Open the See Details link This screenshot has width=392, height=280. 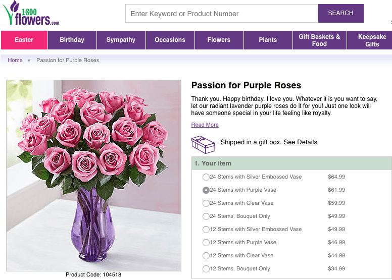point(300,142)
